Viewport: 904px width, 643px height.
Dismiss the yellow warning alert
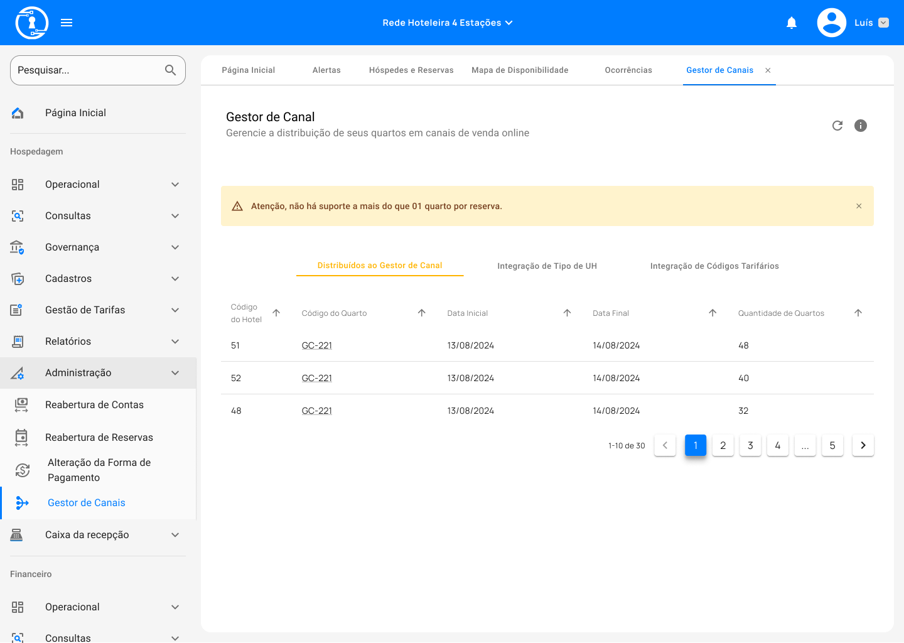859,206
